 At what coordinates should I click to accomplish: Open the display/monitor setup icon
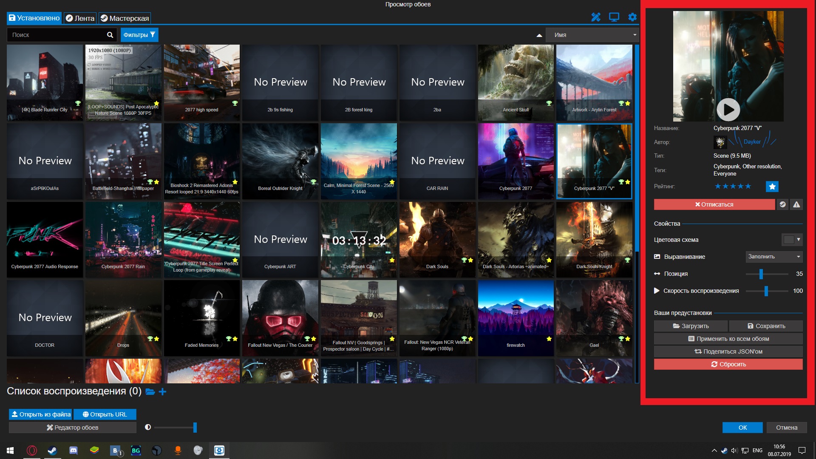click(614, 17)
